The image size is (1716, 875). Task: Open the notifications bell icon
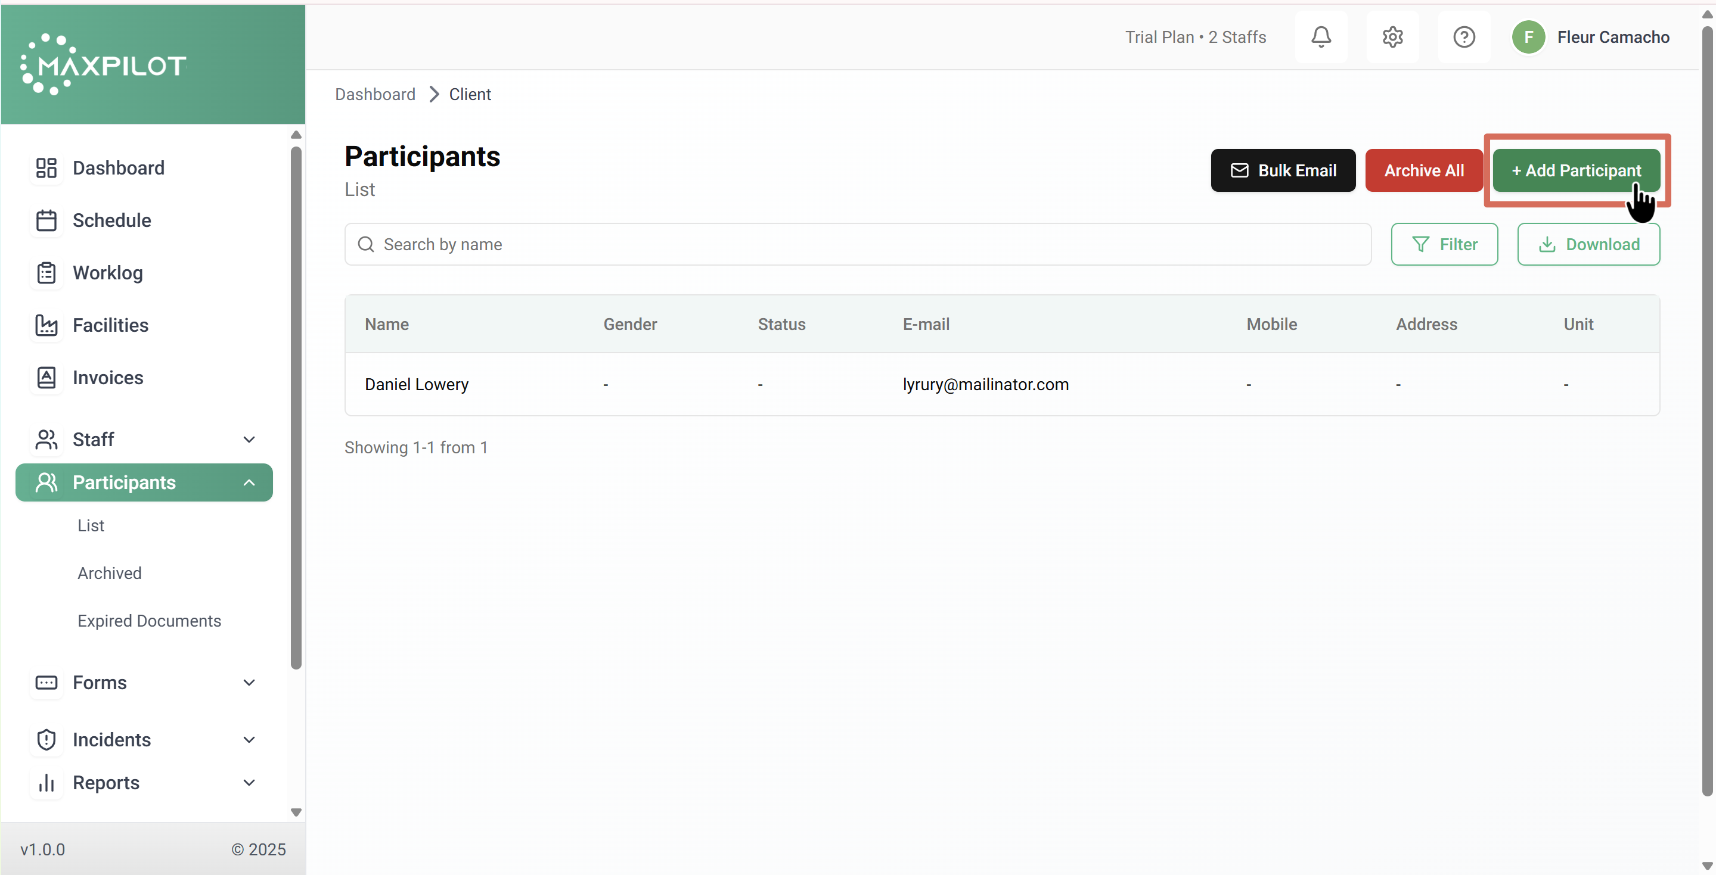point(1321,38)
